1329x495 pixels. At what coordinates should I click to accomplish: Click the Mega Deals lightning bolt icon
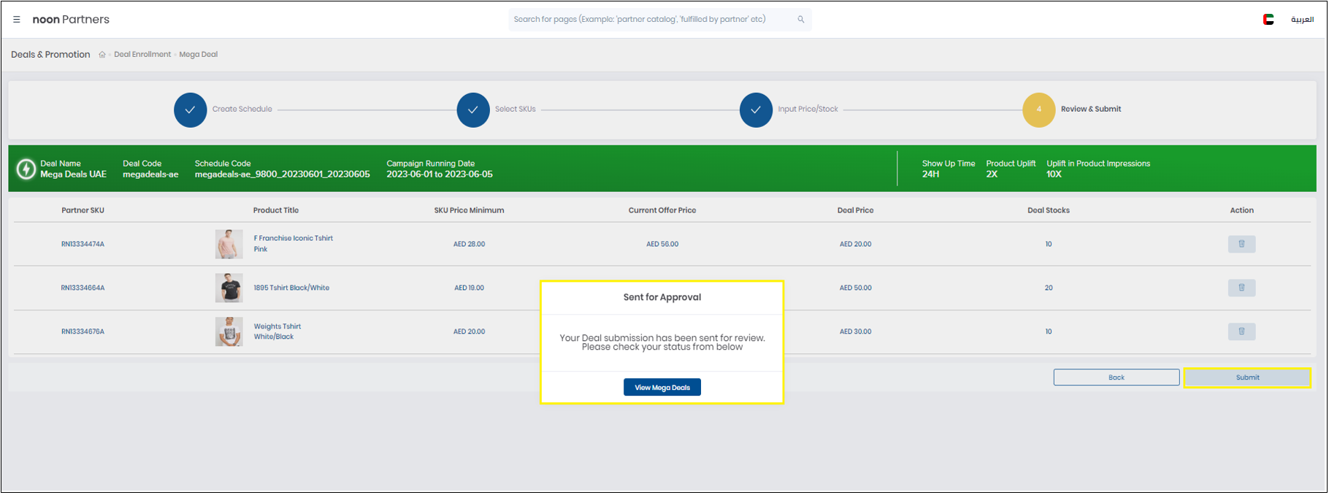[26, 169]
